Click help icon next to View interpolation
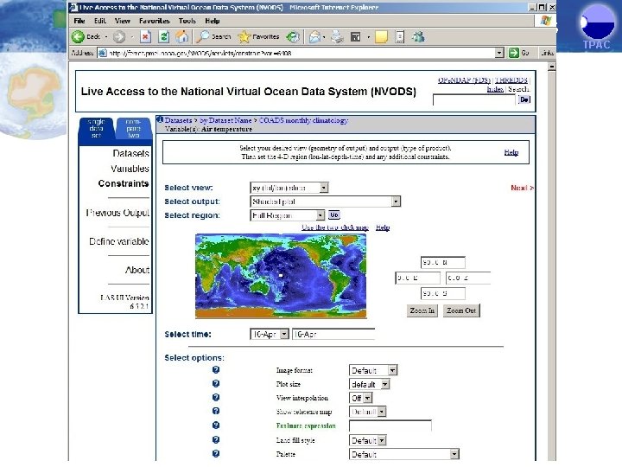The width and height of the screenshot is (622, 467). [x=216, y=398]
